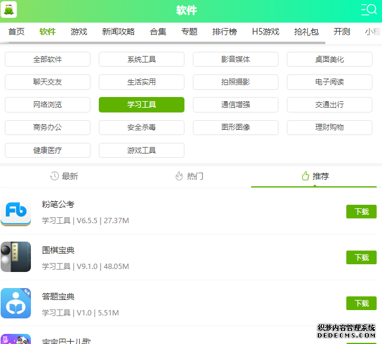Choose the 桌面美化 category
The width and height of the screenshot is (382, 344).
pyautogui.click(x=330, y=59)
